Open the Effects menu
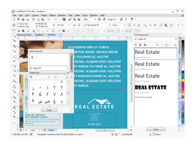This screenshot has height=147, width=196. click(53, 15)
